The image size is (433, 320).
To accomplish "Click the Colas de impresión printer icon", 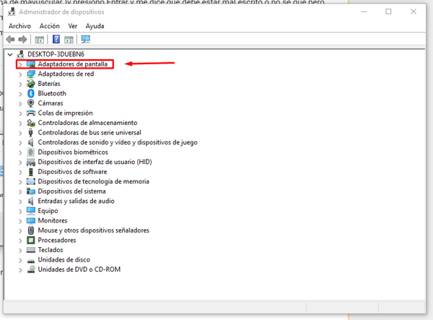I will (x=31, y=113).
